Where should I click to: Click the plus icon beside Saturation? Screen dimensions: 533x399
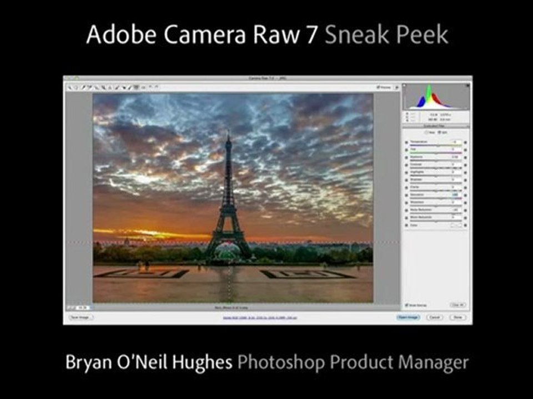465,195
